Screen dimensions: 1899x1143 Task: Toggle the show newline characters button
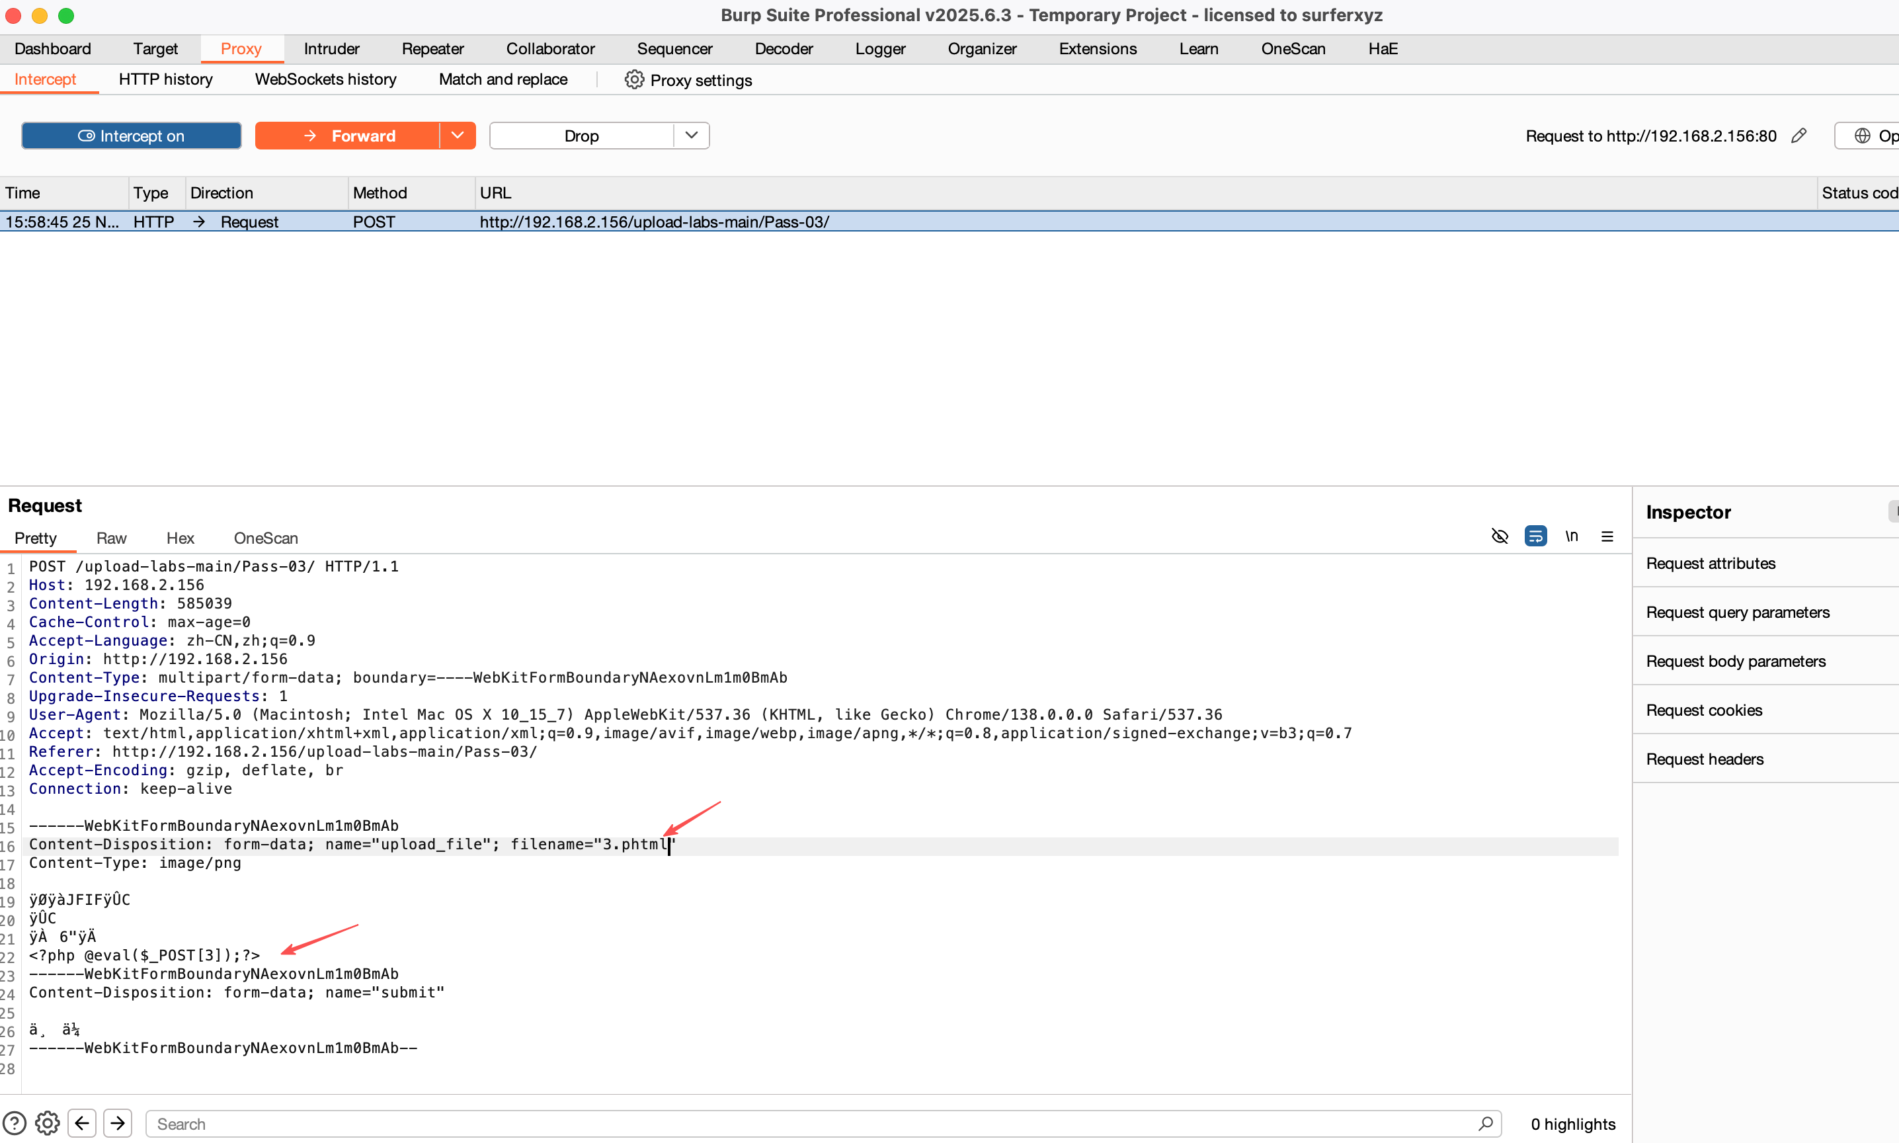click(1571, 536)
